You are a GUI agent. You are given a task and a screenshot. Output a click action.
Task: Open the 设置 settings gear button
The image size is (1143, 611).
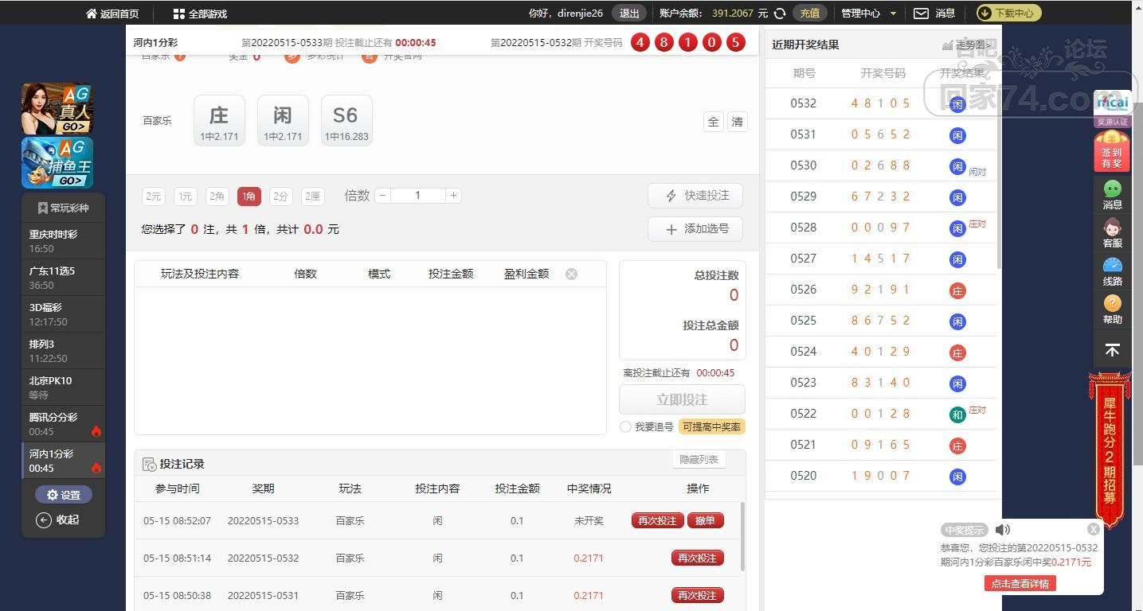[63, 495]
